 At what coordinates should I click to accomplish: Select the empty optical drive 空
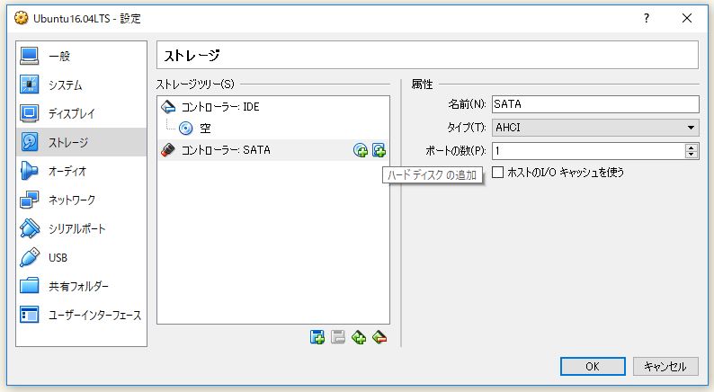[x=273, y=129]
